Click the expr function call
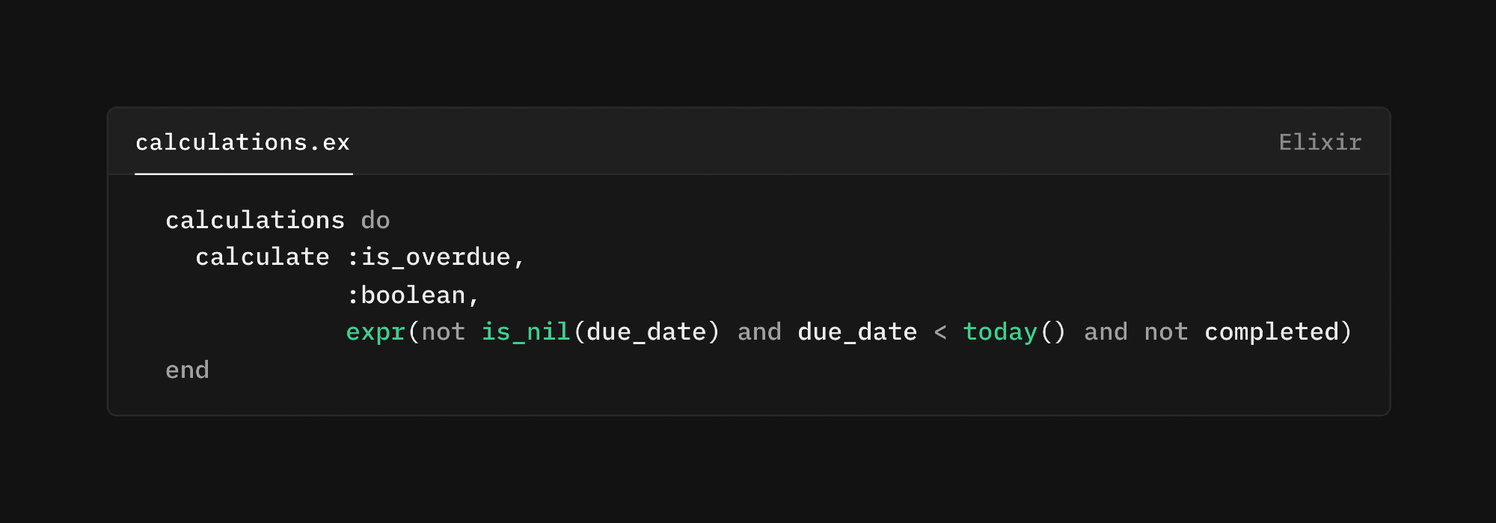 click(375, 331)
